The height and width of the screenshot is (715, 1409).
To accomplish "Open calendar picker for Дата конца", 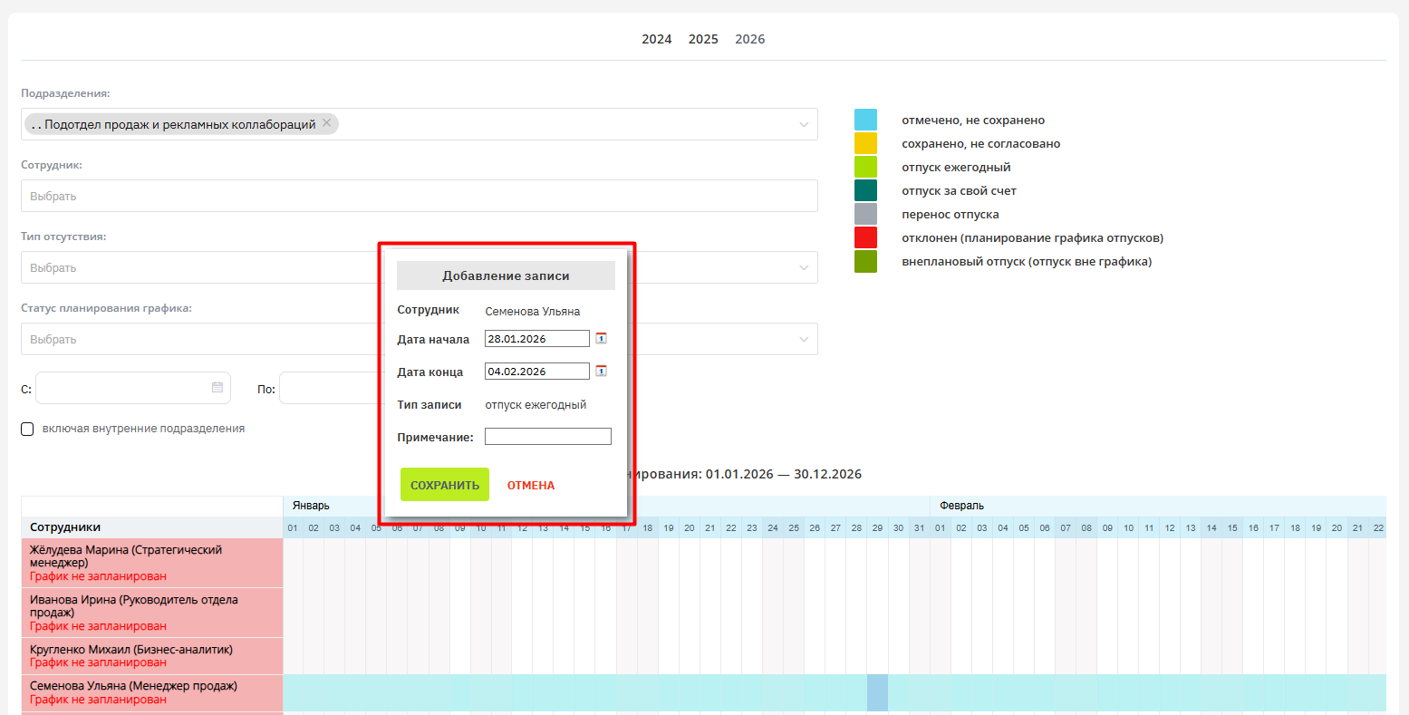I will point(601,371).
